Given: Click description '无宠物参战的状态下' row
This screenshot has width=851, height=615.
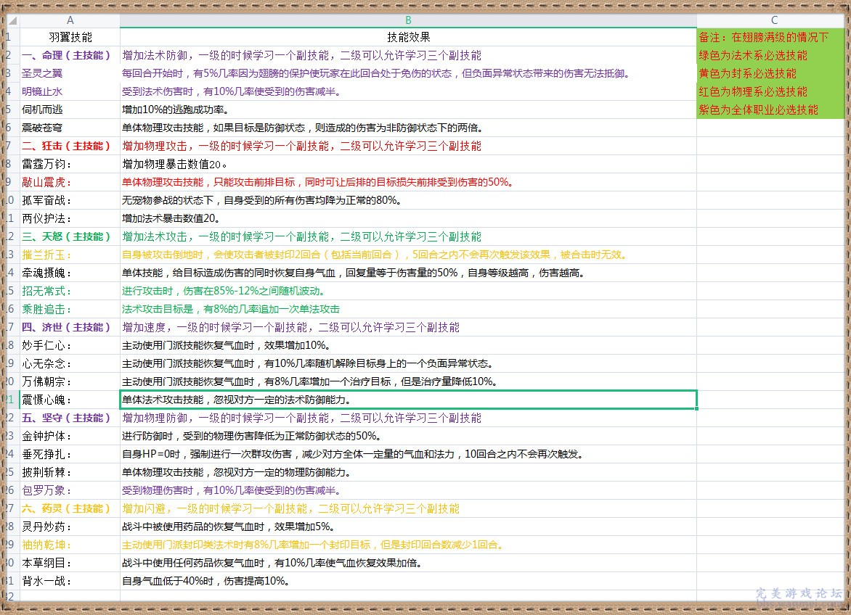Looking at the screenshot, I should coord(408,200).
